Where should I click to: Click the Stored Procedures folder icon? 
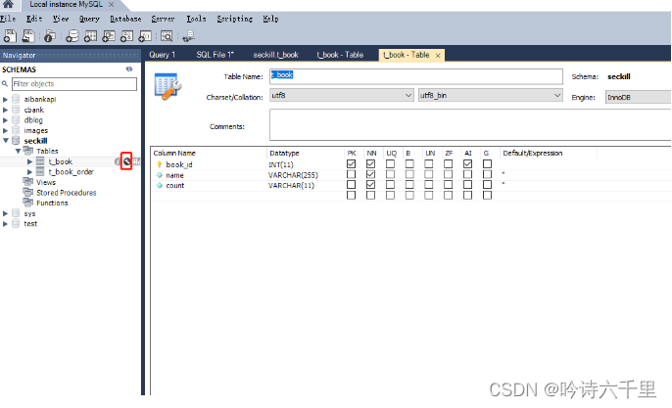tap(27, 192)
